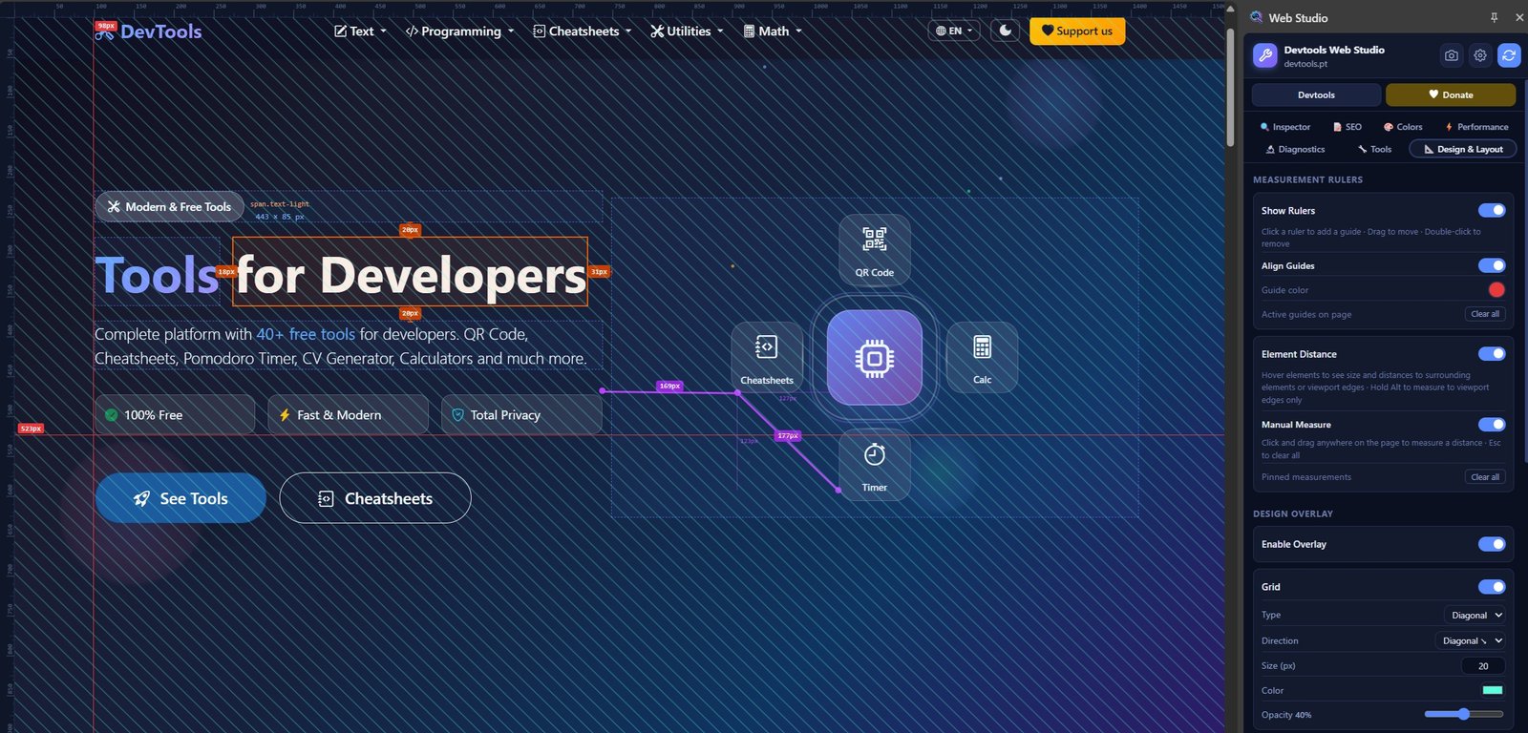Open the Colors tab

point(1403,127)
